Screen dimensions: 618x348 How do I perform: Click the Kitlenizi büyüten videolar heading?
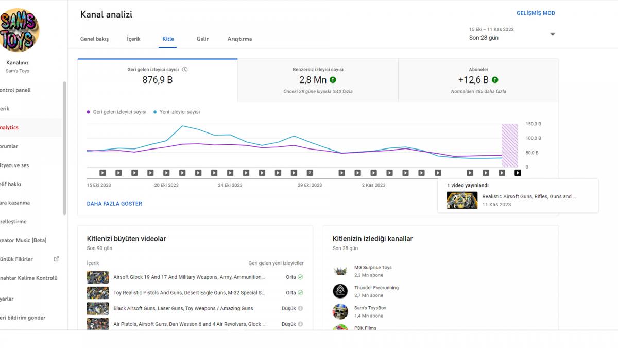126,239
